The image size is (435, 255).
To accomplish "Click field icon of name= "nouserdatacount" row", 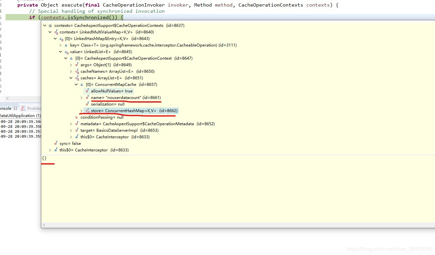I will [87, 97].
